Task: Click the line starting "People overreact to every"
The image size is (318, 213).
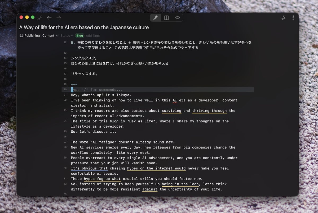Action: pos(154,160)
